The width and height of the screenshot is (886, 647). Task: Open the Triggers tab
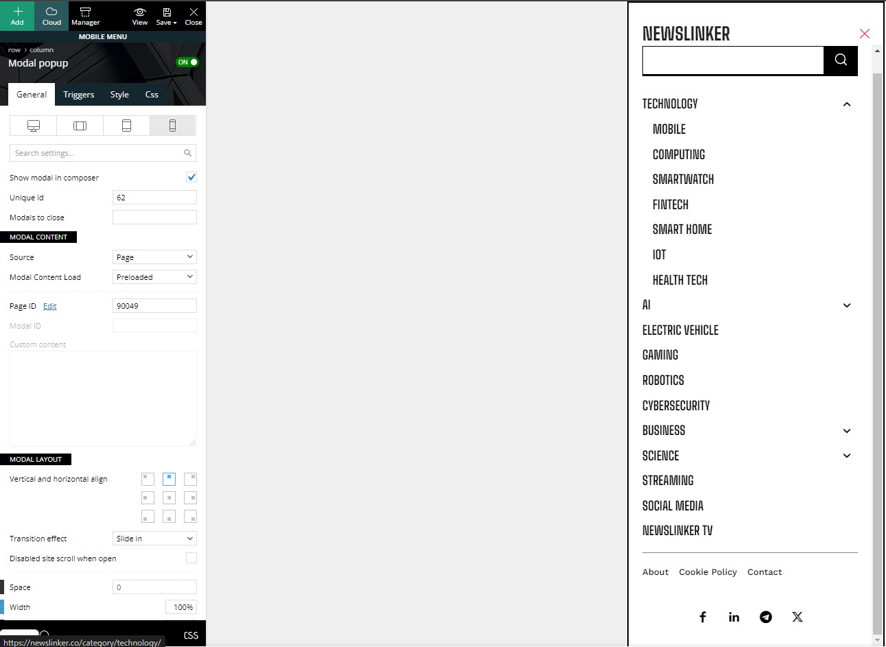79,95
